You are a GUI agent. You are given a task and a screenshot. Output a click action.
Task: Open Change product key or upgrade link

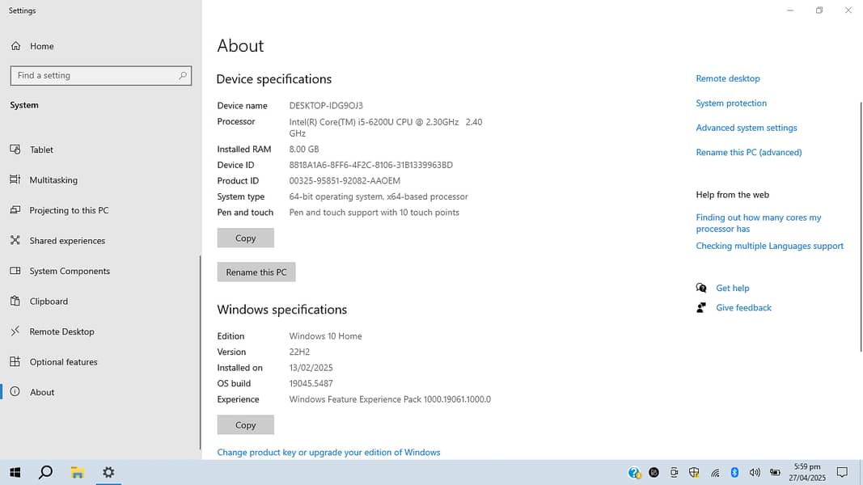point(328,452)
